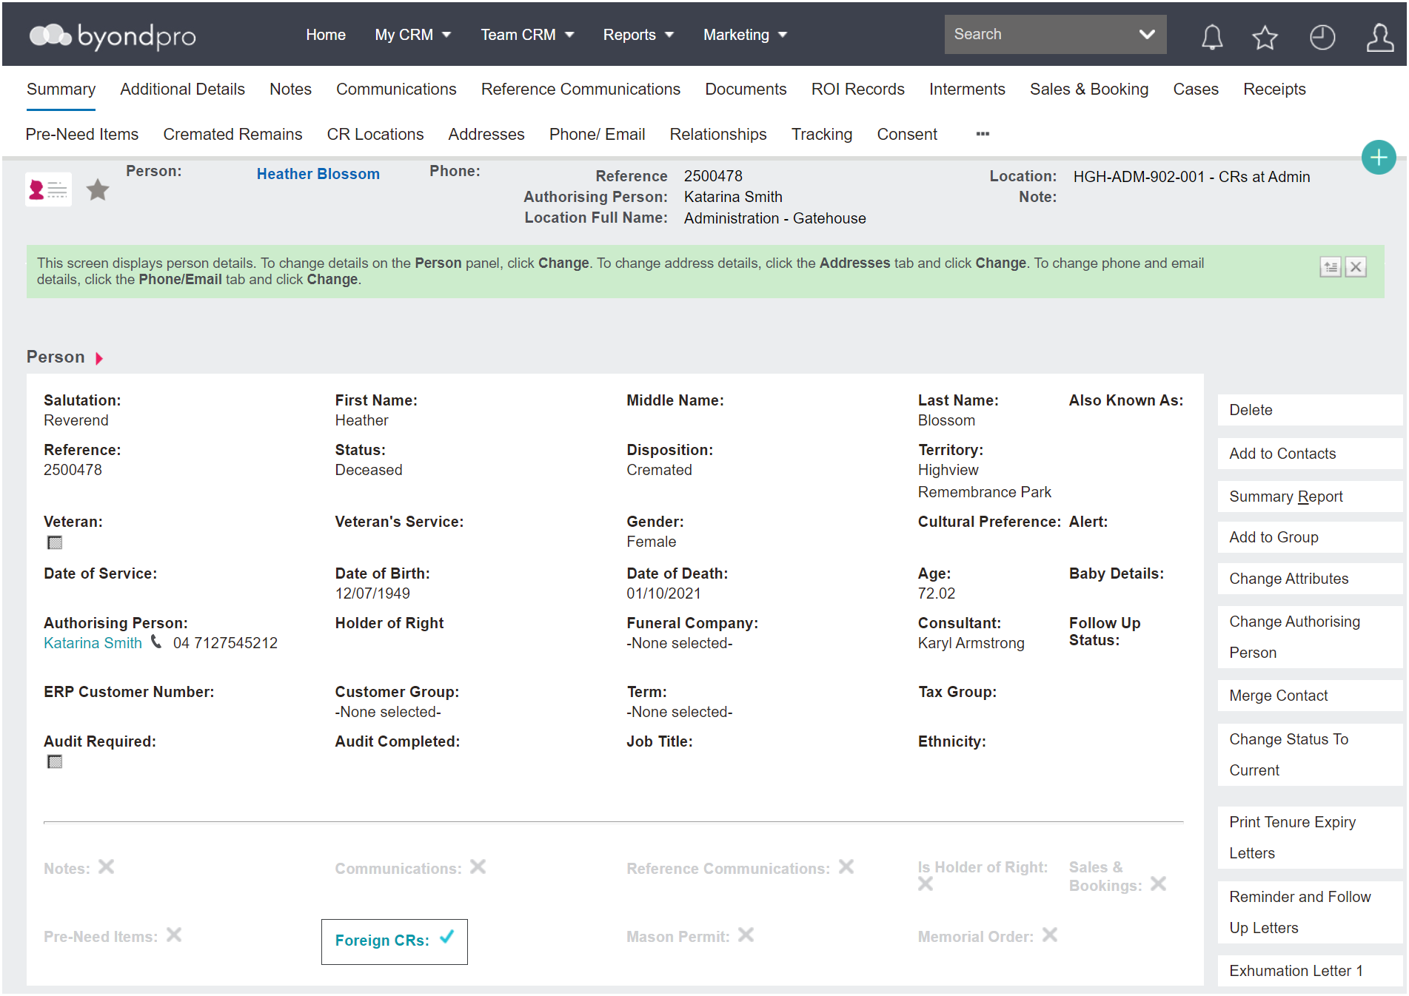Open the Foreign CRs link box

click(395, 941)
